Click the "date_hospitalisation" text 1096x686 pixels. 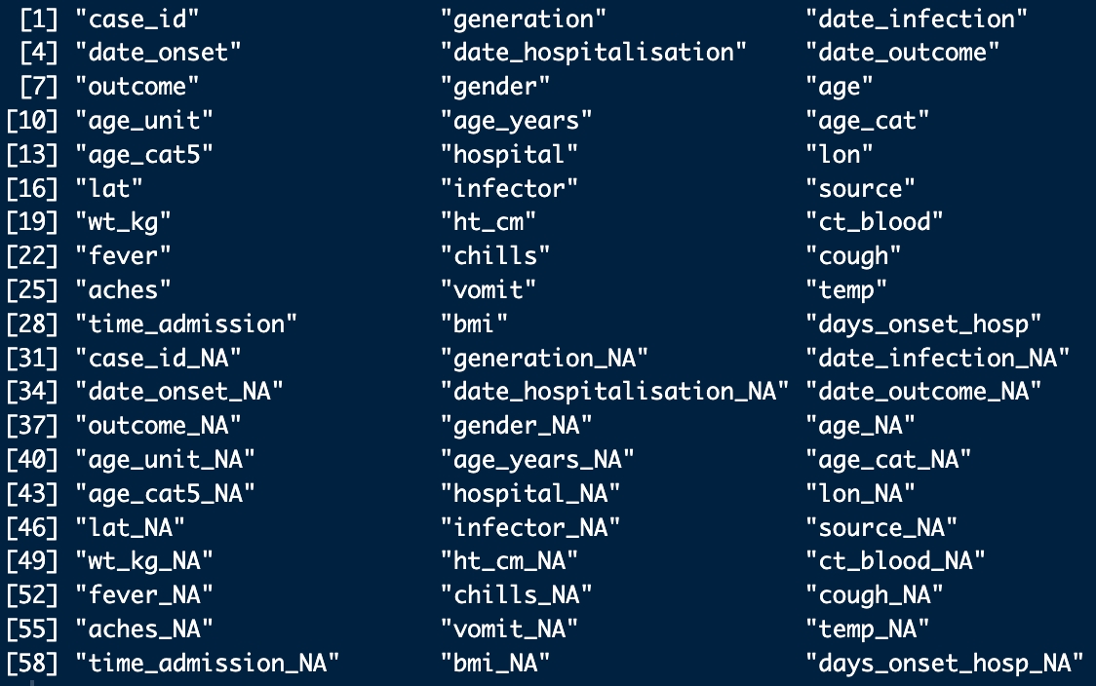[x=594, y=53]
